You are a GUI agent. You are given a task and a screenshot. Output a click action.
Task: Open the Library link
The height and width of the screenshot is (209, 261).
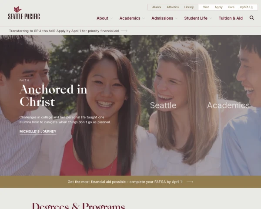(x=189, y=7)
